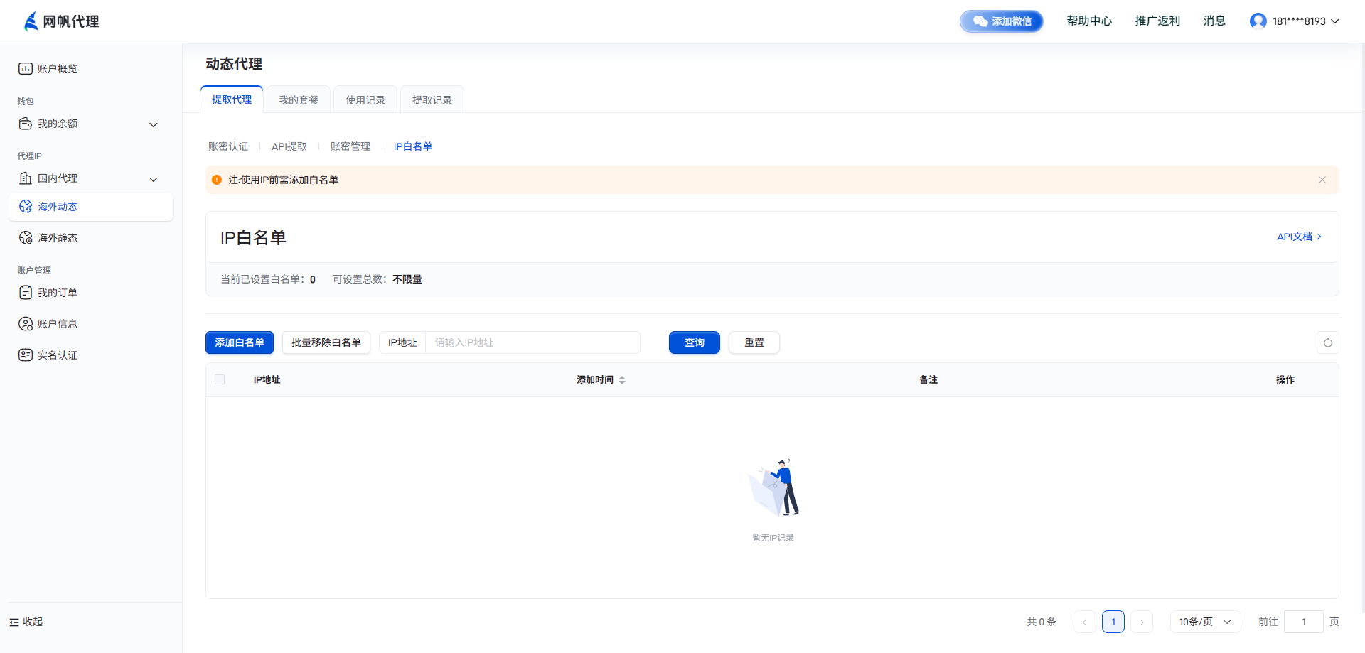Image resolution: width=1365 pixels, height=653 pixels.
Task: Open the account menu for 181****8193
Action: (1295, 21)
